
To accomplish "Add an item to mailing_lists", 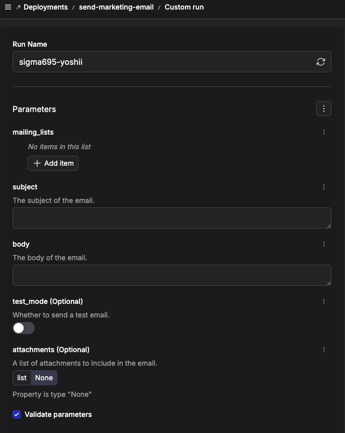I will 53,163.
